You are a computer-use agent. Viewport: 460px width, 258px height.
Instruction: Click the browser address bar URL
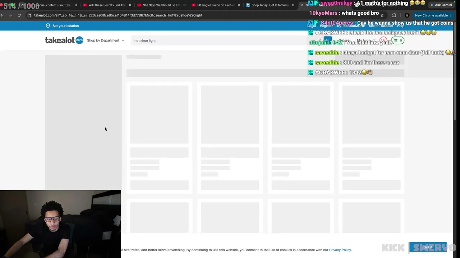(x=118, y=15)
